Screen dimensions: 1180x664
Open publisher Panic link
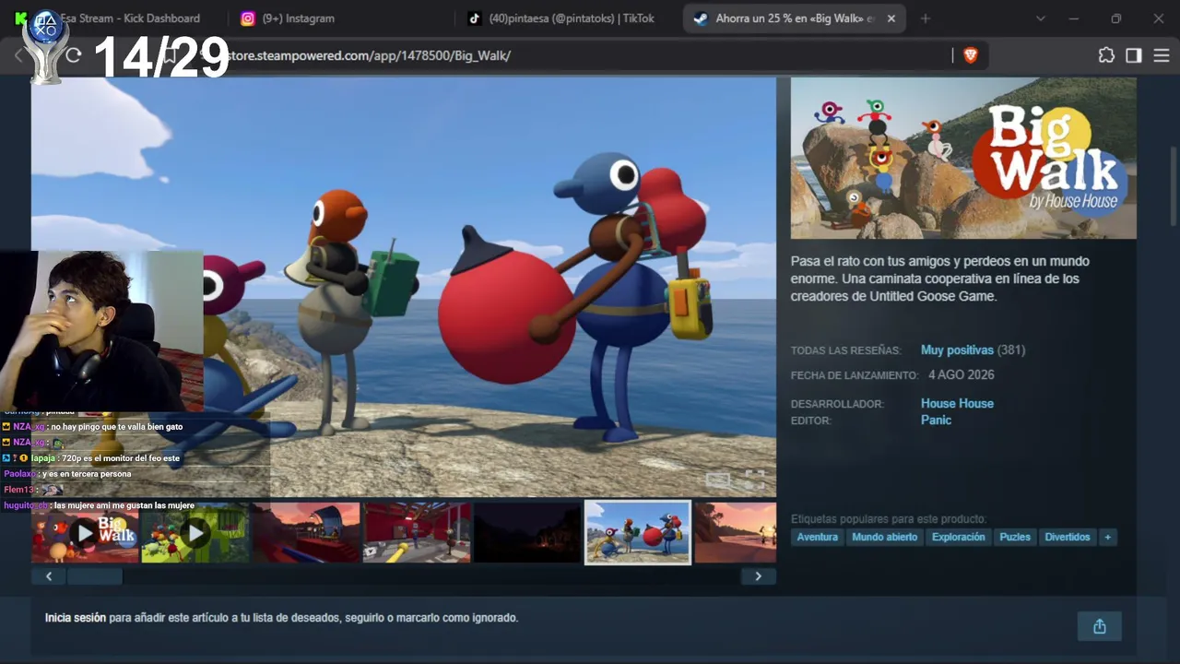(936, 420)
